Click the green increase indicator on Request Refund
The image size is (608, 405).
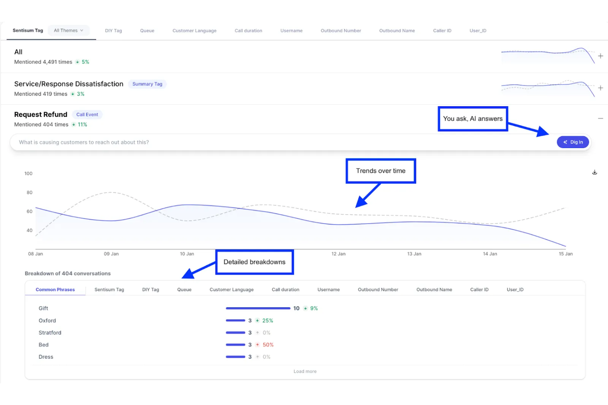(79, 124)
